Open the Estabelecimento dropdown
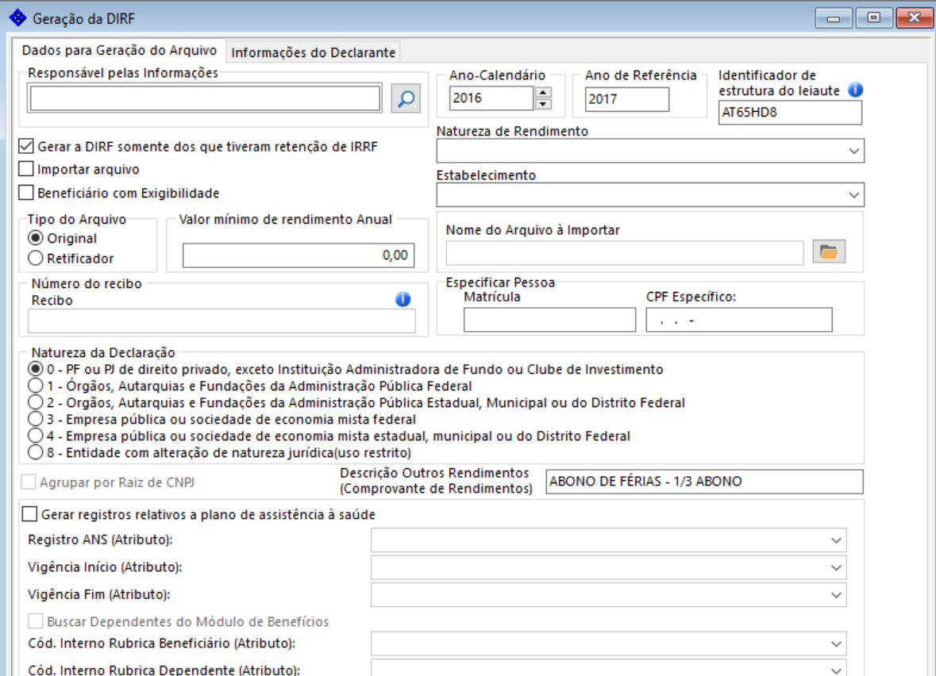 853,195
